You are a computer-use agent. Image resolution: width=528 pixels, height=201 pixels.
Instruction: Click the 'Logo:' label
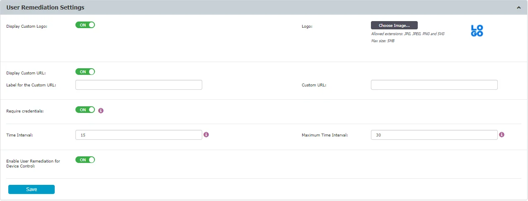[307, 26]
